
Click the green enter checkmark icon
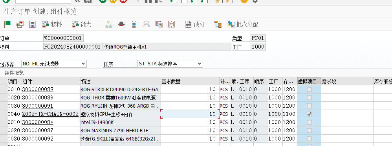(7, 1)
